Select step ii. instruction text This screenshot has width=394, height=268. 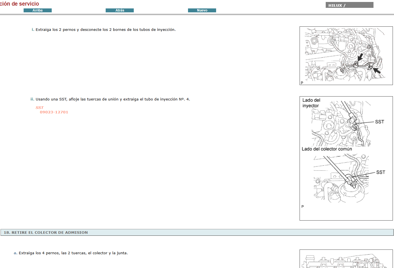[x=113, y=99]
